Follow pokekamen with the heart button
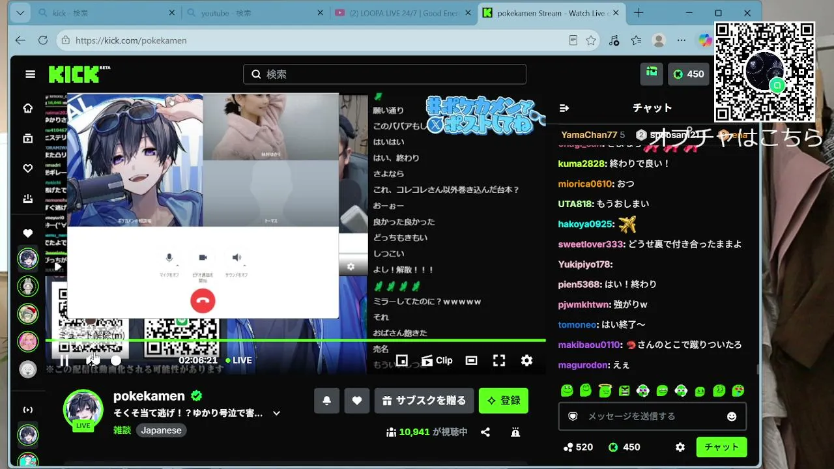Screen dimensions: 834x469 click(x=356, y=401)
